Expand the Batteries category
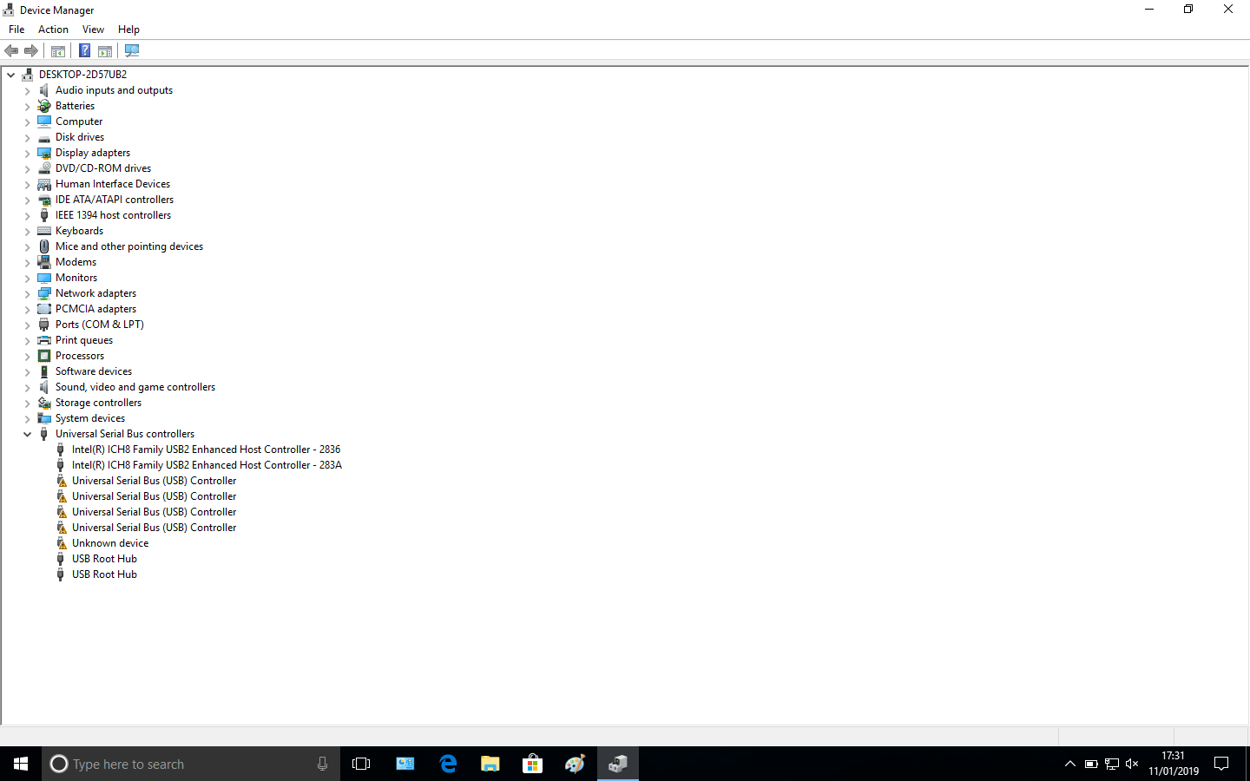 tap(27, 106)
